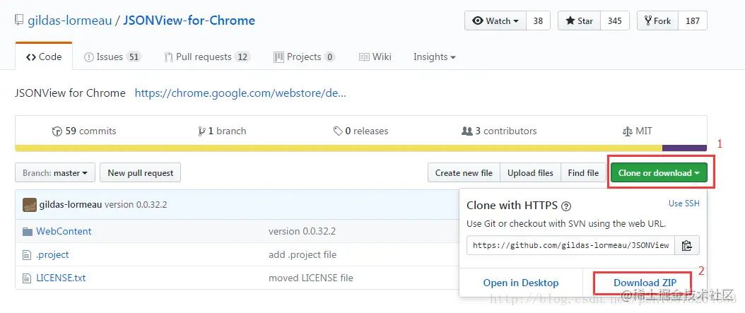View the 3 contributors list
Image resolution: width=745 pixels, height=313 pixels.
pos(498,131)
